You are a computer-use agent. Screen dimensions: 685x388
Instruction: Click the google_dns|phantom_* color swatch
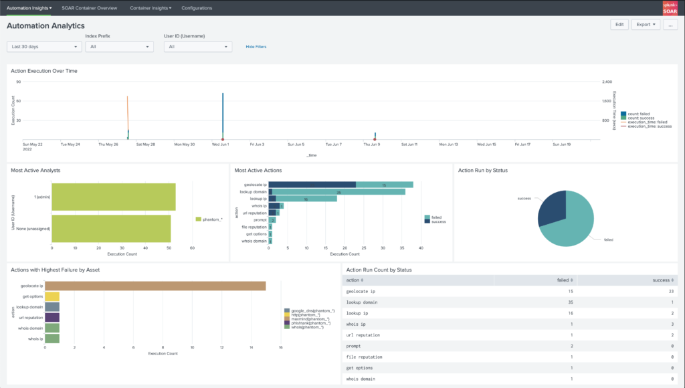tap(286, 310)
